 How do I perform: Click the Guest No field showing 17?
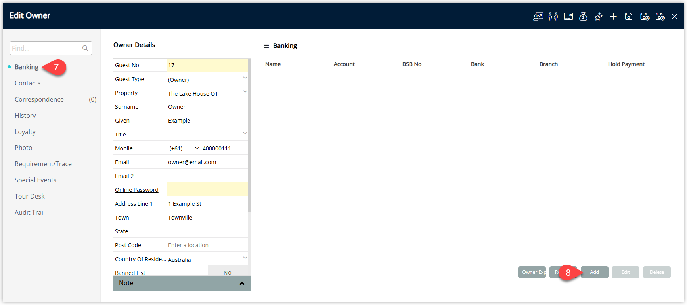pos(207,65)
